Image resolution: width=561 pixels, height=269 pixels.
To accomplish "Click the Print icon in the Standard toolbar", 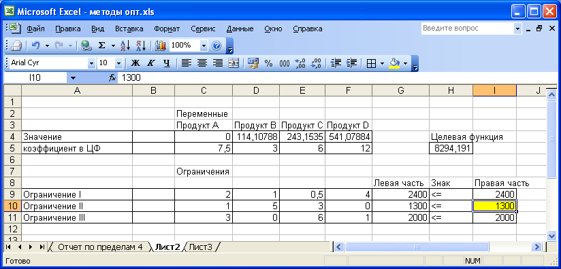I will (x=16, y=46).
